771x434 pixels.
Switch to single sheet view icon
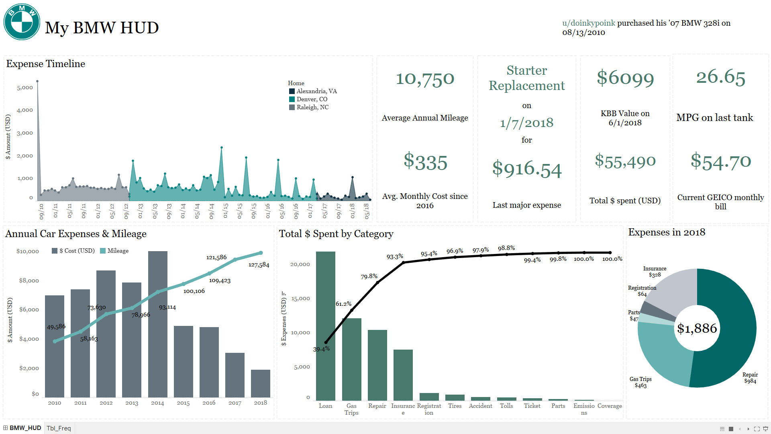(x=731, y=429)
